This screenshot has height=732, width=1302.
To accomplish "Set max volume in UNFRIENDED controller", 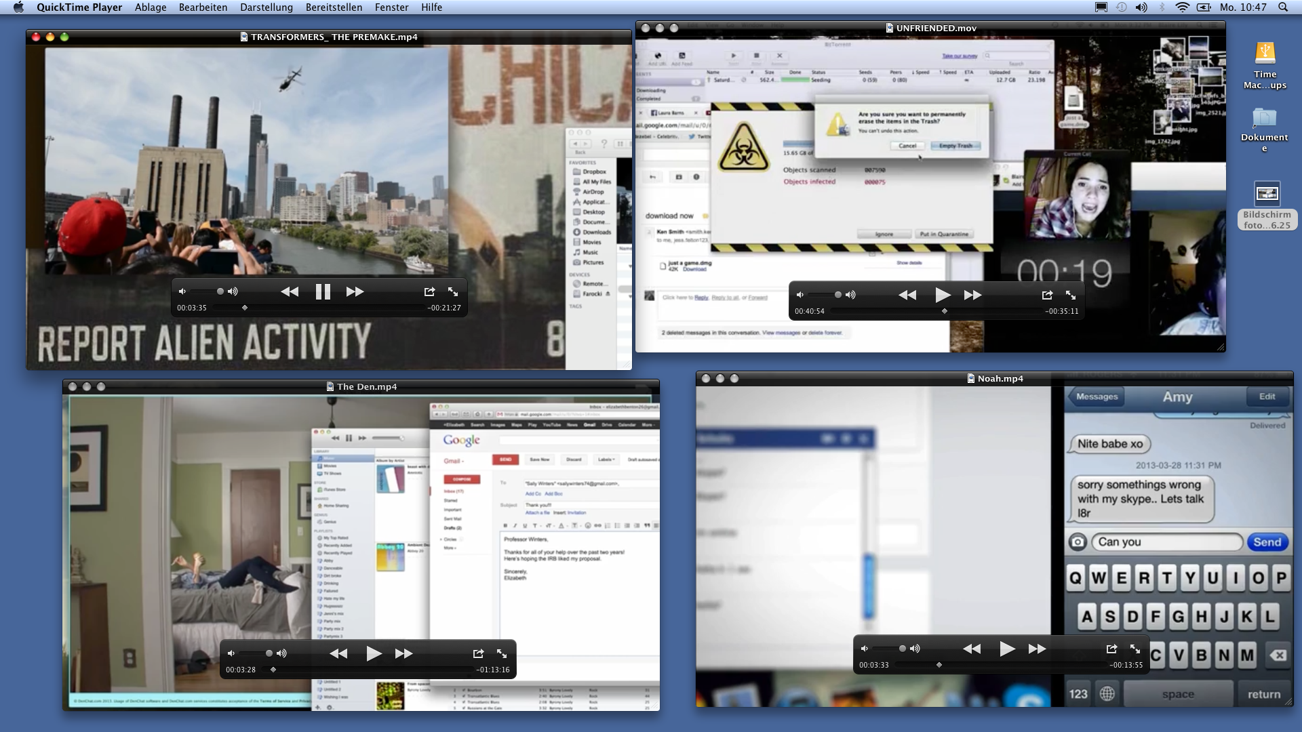I will pyautogui.click(x=850, y=295).
